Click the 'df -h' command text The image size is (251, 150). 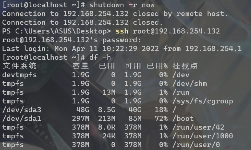100,57
